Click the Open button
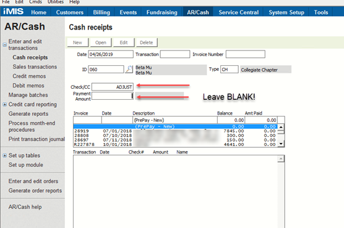The image size is (344, 228). click(101, 43)
